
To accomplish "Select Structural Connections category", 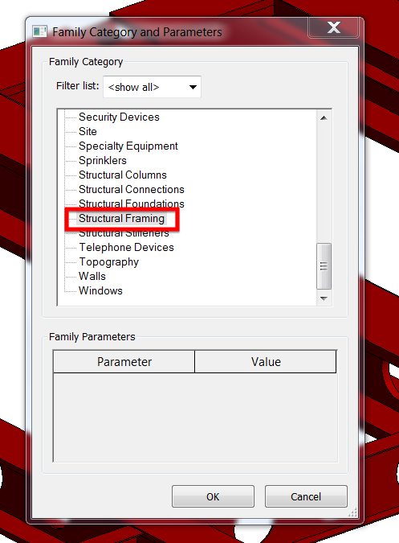I will [132, 189].
